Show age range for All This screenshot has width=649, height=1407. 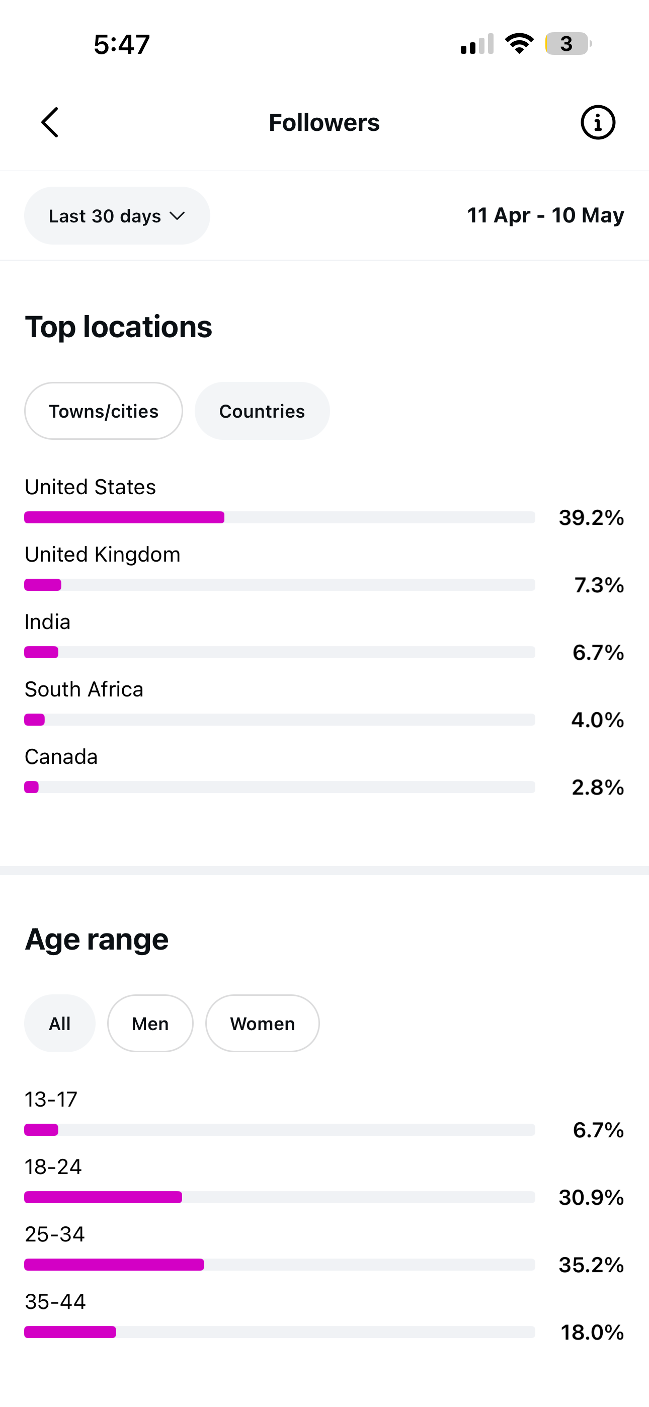coord(59,1023)
